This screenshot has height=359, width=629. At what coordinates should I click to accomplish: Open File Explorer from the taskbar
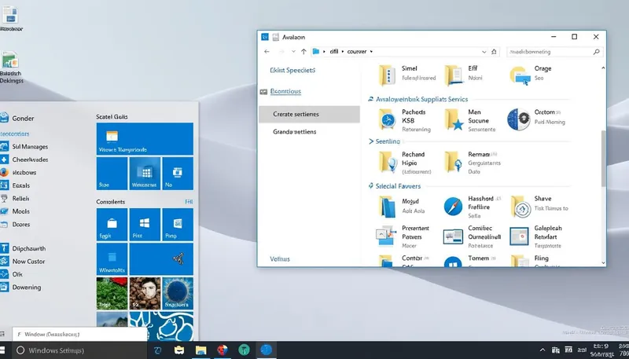[201, 350]
